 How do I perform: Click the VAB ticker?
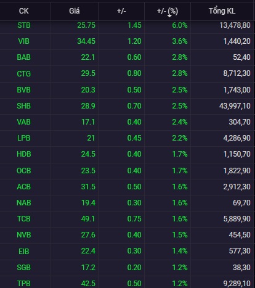pos(24,122)
